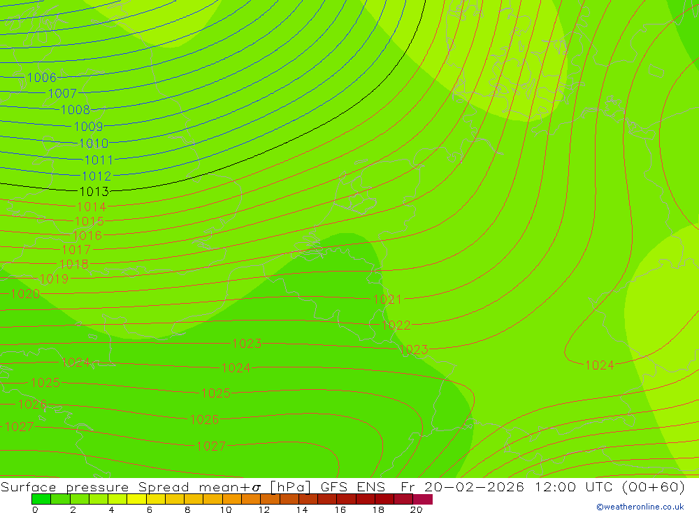The width and height of the screenshot is (699, 513).
Task: Click legend scale number 20
Action: click(x=417, y=510)
